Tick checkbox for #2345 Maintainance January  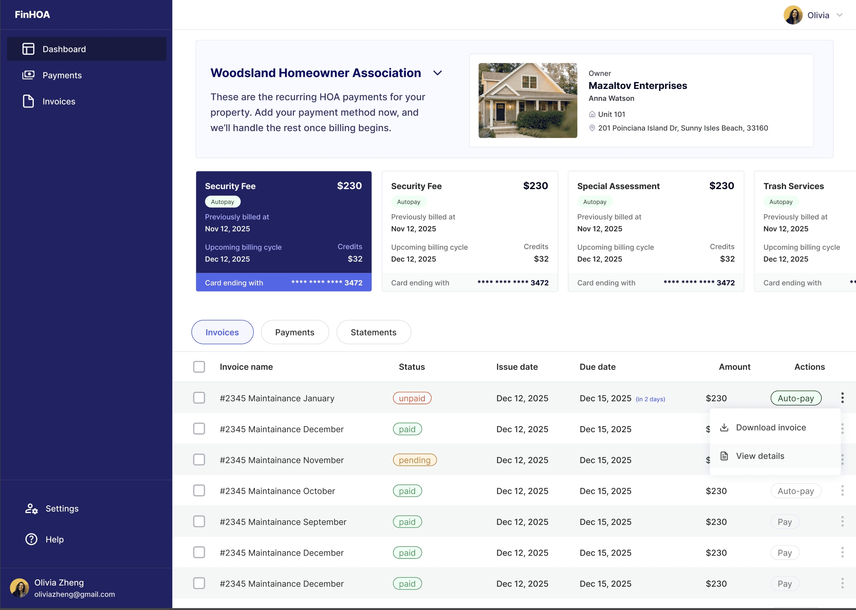click(x=199, y=398)
